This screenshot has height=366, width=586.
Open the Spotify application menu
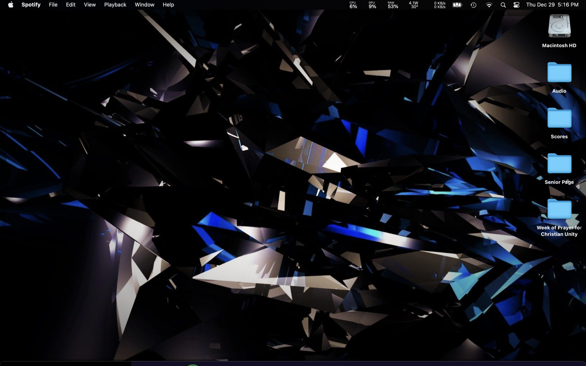(31, 5)
